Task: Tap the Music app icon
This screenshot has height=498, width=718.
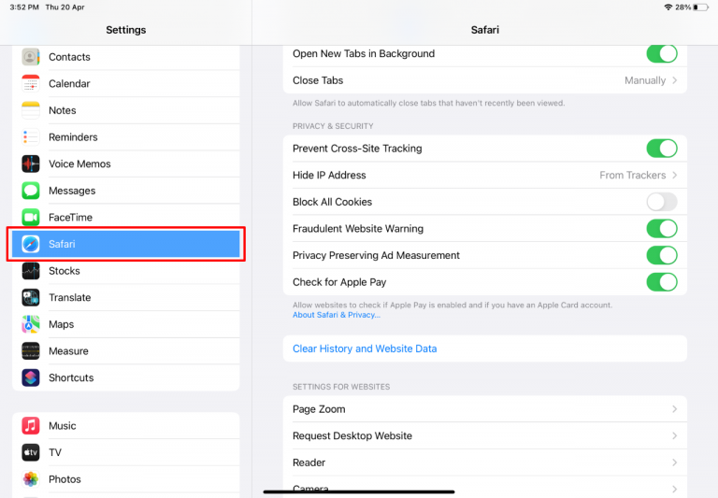Action: (x=31, y=426)
